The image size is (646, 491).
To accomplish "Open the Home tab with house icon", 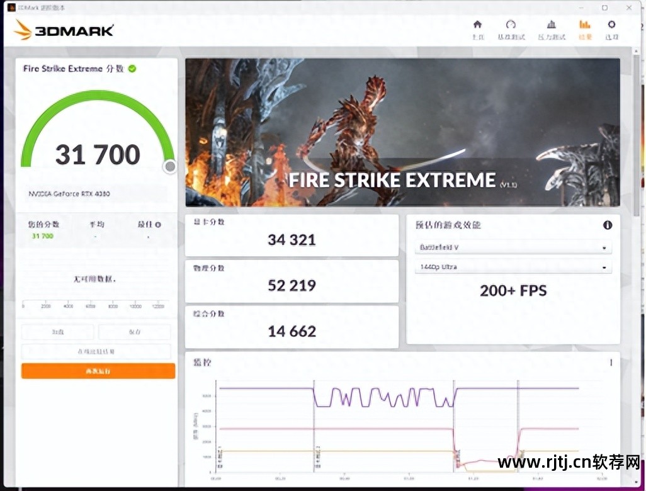I will pos(477,30).
